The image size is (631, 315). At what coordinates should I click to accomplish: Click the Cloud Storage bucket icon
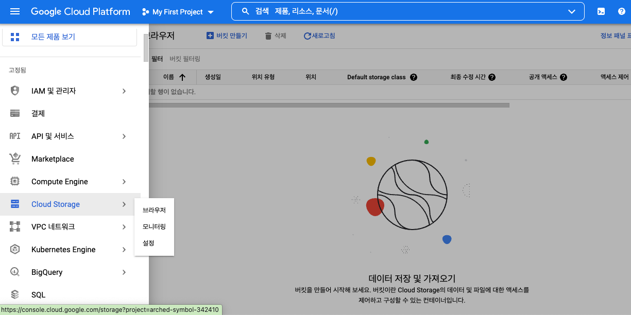(x=15, y=204)
